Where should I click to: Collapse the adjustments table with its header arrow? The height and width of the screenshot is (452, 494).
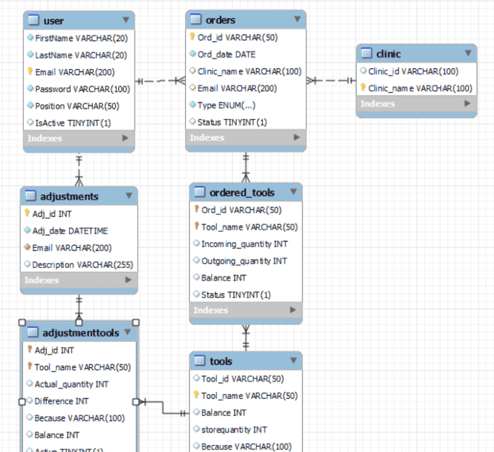pyautogui.click(x=128, y=195)
